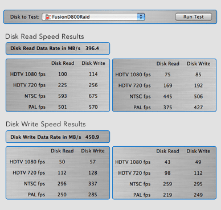This screenshot has width=221, height=210.
Task: Click the NTSC disk read value 296
Action: click(62, 184)
